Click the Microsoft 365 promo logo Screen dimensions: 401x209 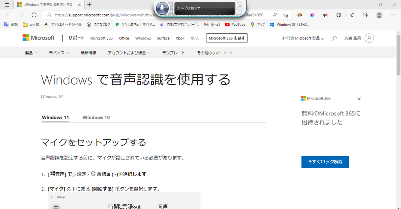point(316,98)
